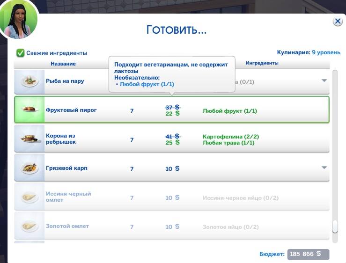Expand the Рыба на пару ingredients arrow

tap(324, 80)
